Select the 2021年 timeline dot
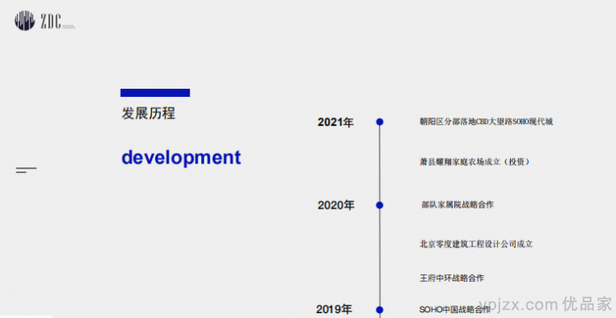This screenshot has height=318, width=616. click(x=379, y=122)
